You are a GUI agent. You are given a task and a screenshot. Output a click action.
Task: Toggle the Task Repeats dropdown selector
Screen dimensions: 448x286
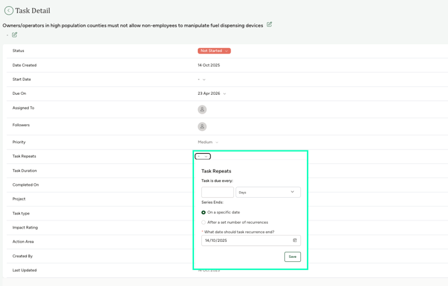(203, 156)
